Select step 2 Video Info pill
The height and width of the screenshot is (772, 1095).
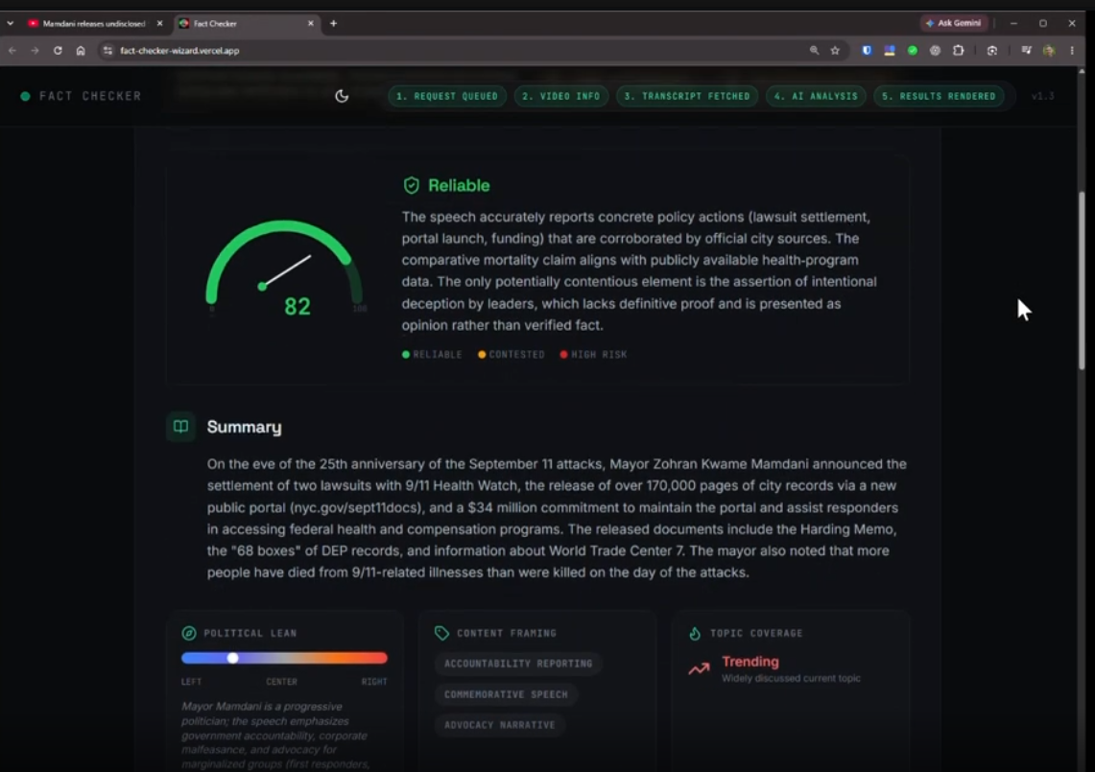tap(560, 96)
